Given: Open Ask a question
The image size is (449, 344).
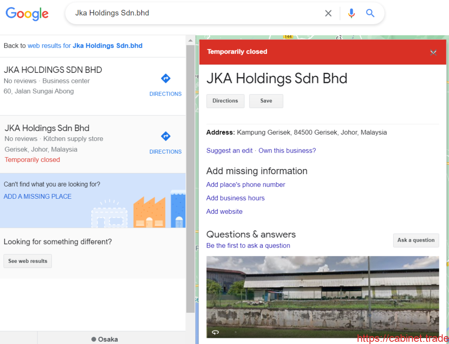Looking at the screenshot, I should tap(416, 240).
